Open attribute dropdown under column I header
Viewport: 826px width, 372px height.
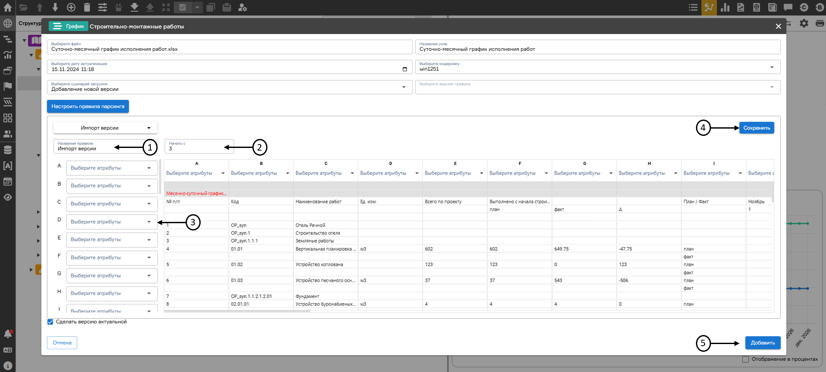713,173
